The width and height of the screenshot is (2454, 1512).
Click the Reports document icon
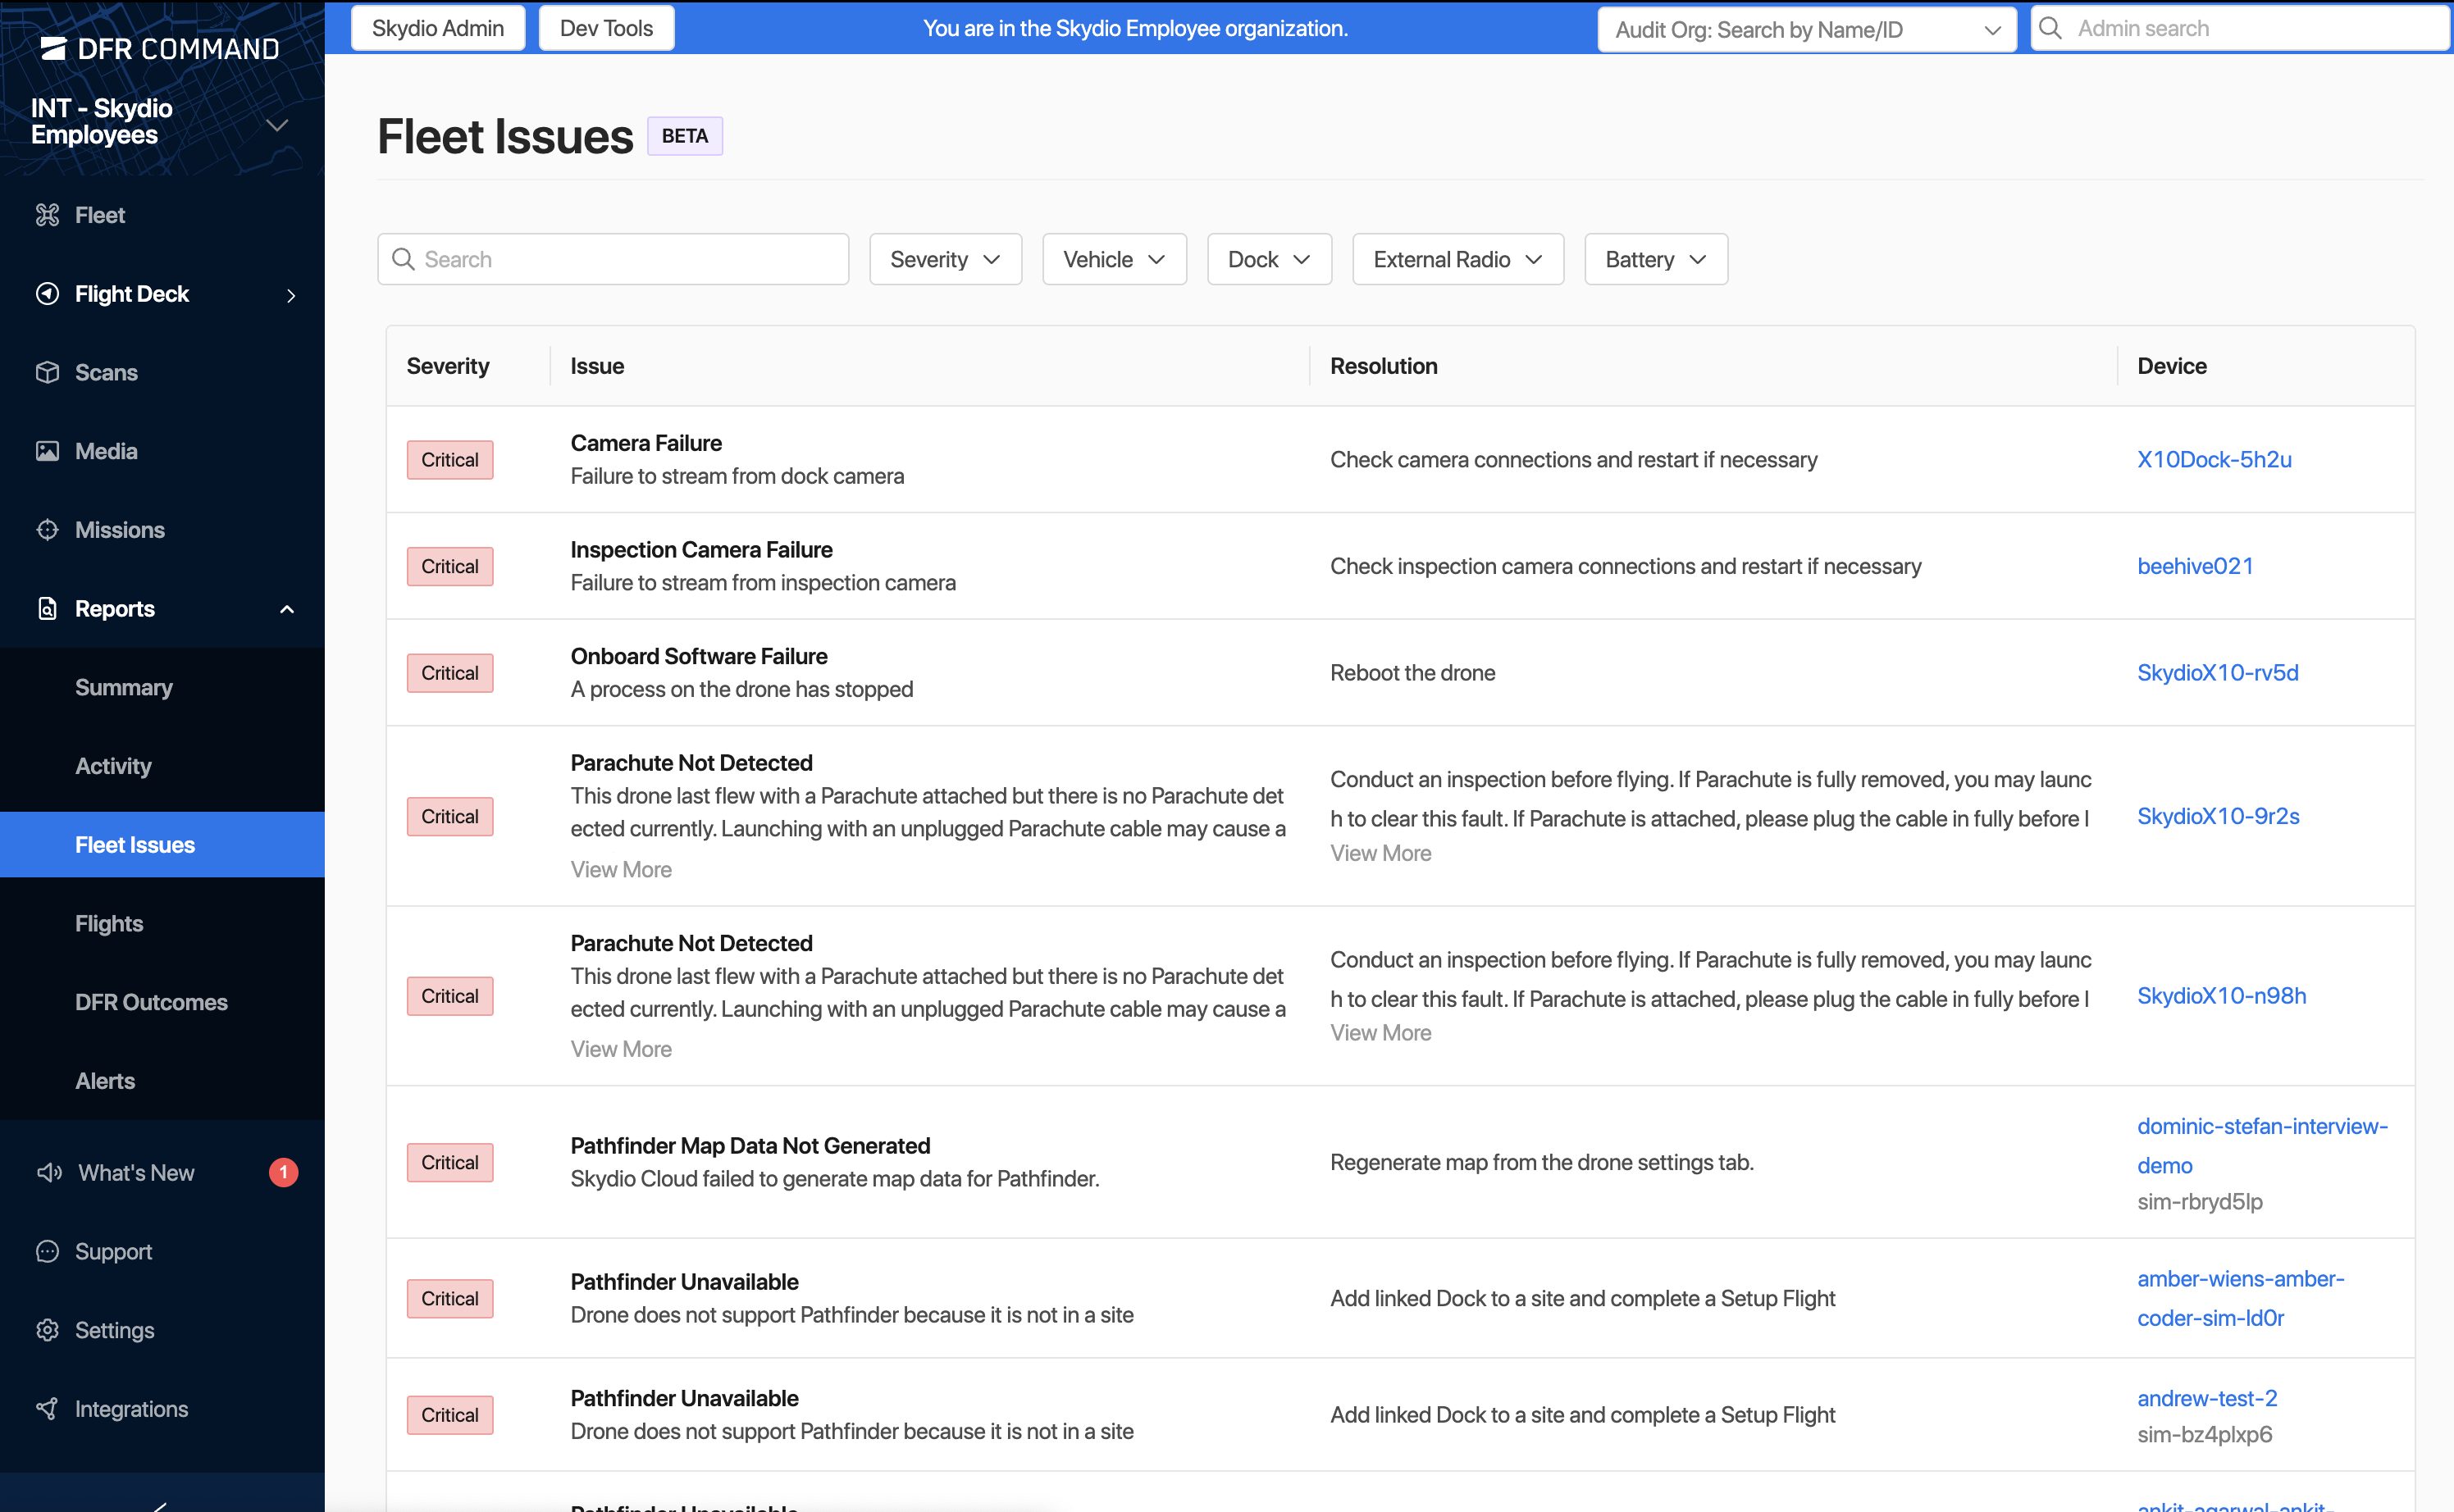coord(47,608)
